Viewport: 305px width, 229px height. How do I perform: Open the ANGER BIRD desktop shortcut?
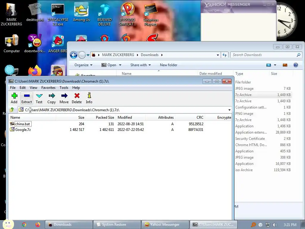click(x=58, y=44)
